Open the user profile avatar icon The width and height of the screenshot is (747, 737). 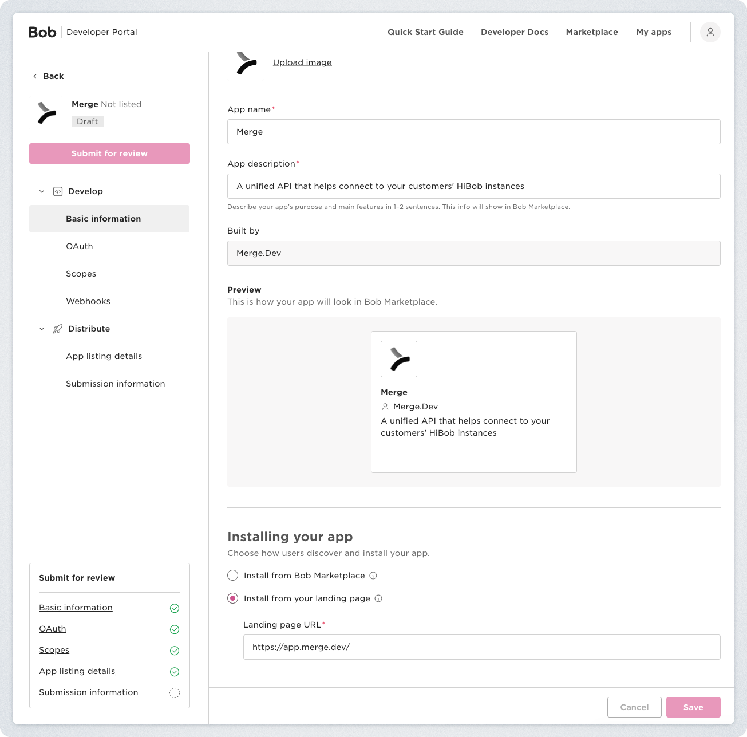point(710,32)
